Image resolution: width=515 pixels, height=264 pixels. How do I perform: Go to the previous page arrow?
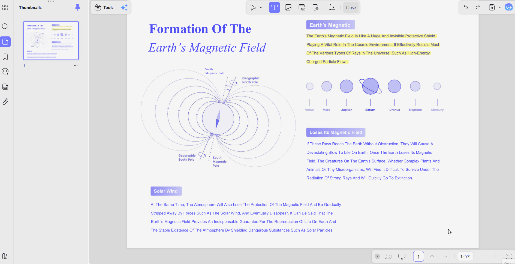[432, 256]
